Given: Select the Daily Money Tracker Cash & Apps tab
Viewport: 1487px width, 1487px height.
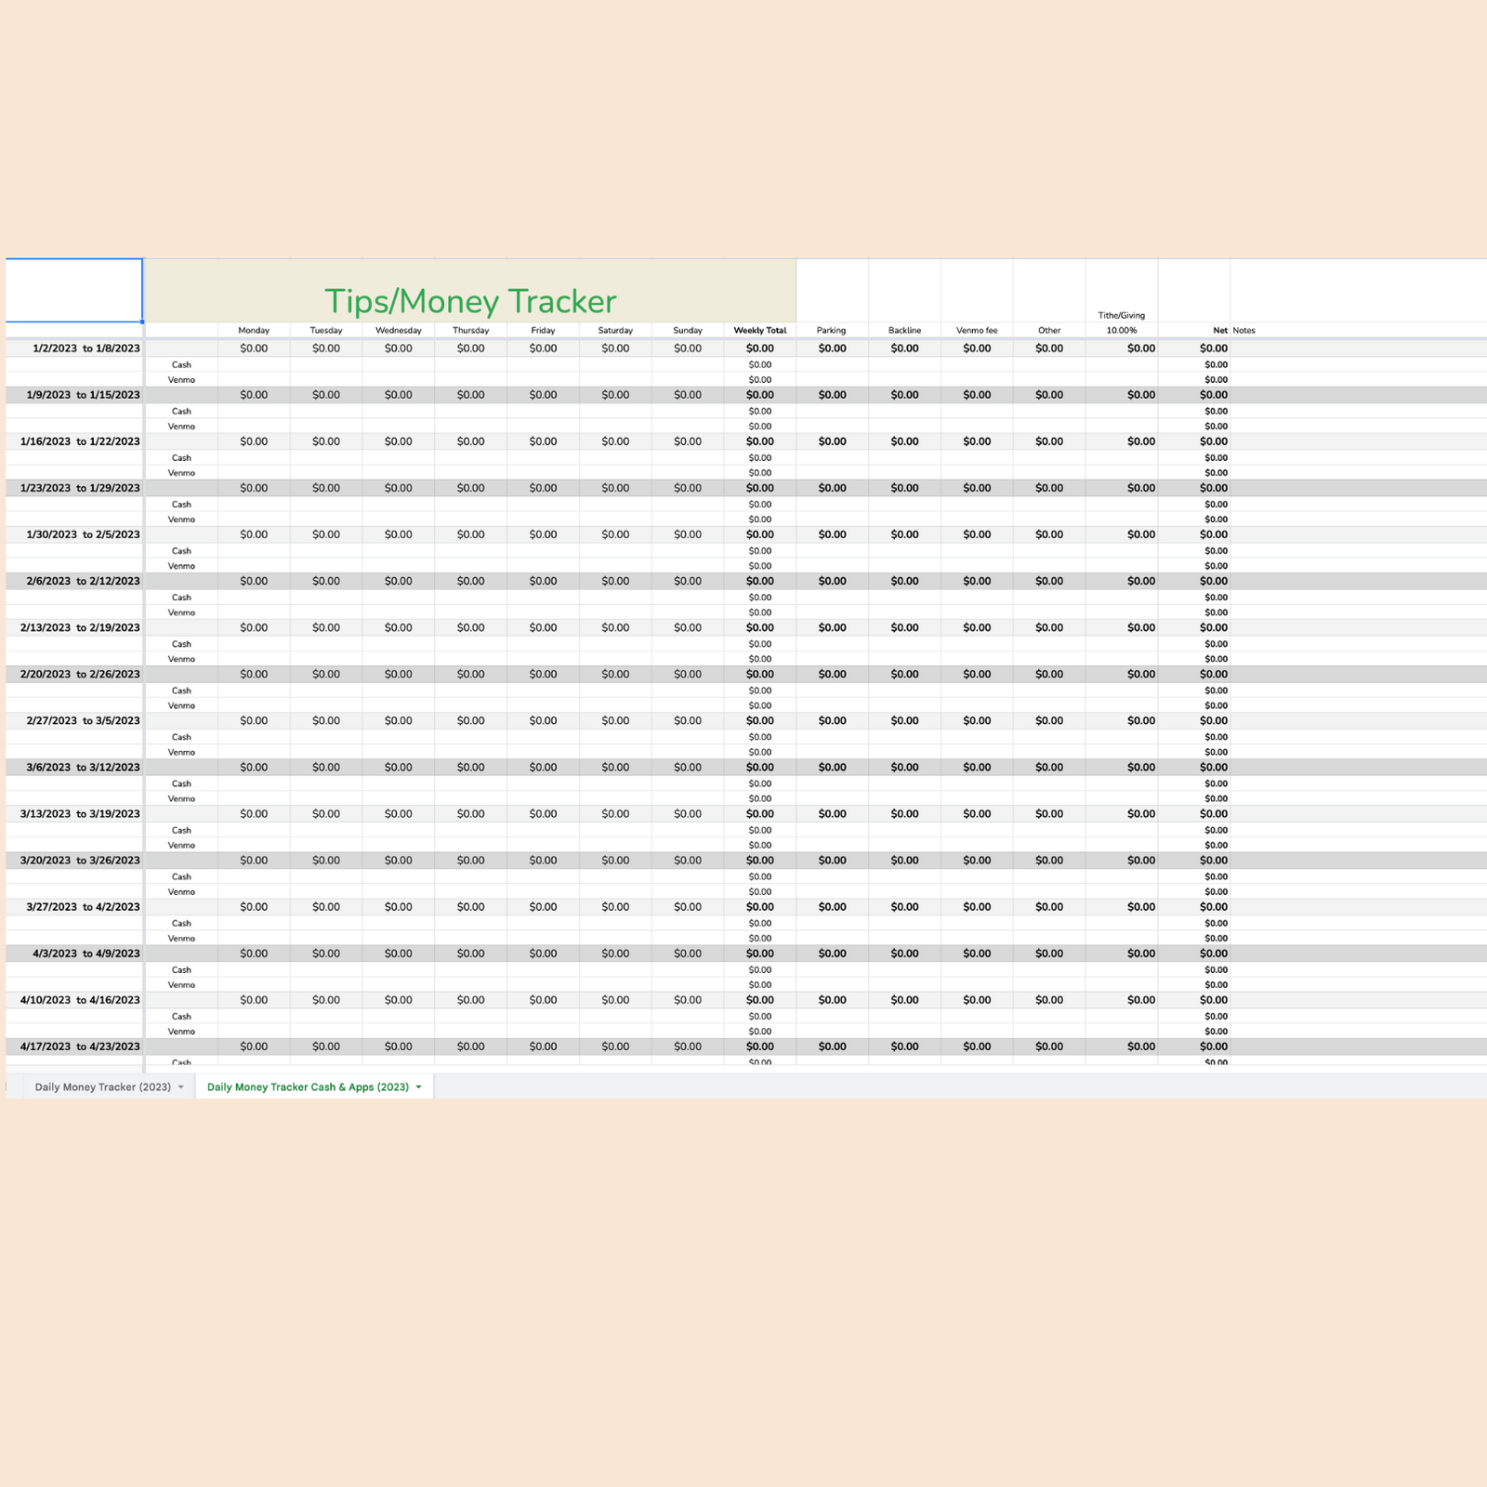Looking at the screenshot, I should point(307,1086).
